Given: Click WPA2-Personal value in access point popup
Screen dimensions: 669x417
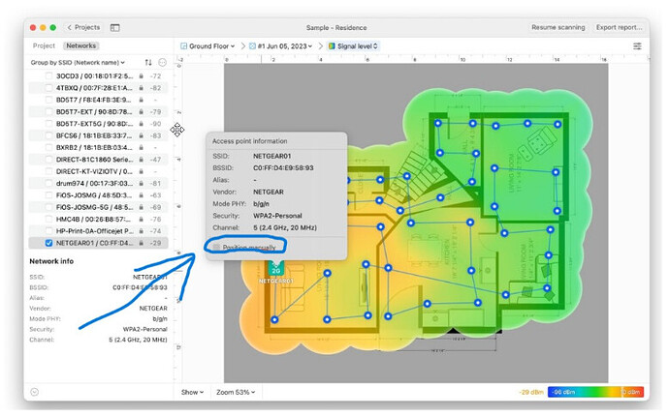Looking at the screenshot, I should pyautogui.click(x=277, y=216).
